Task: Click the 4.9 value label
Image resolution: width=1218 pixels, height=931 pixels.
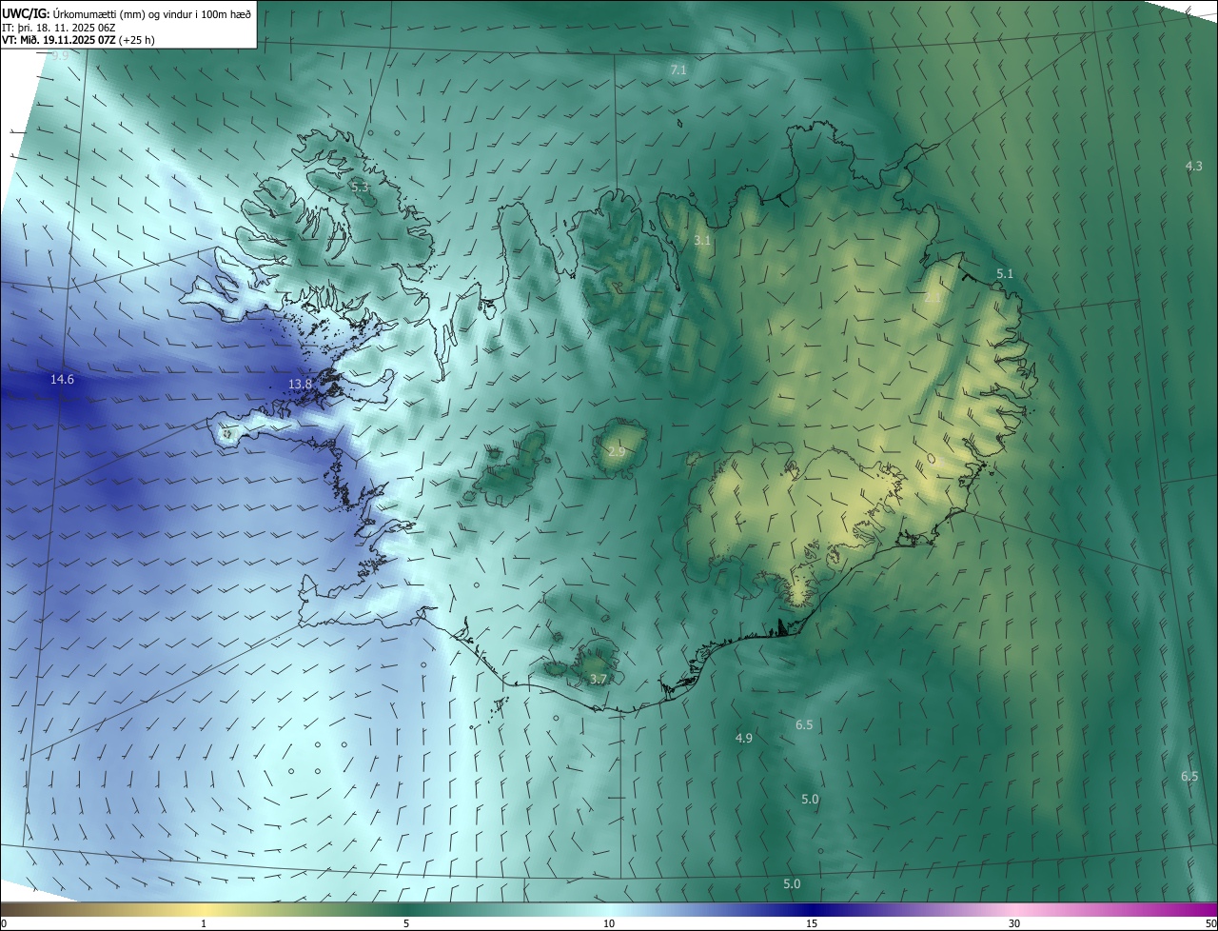Action: pos(744,738)
